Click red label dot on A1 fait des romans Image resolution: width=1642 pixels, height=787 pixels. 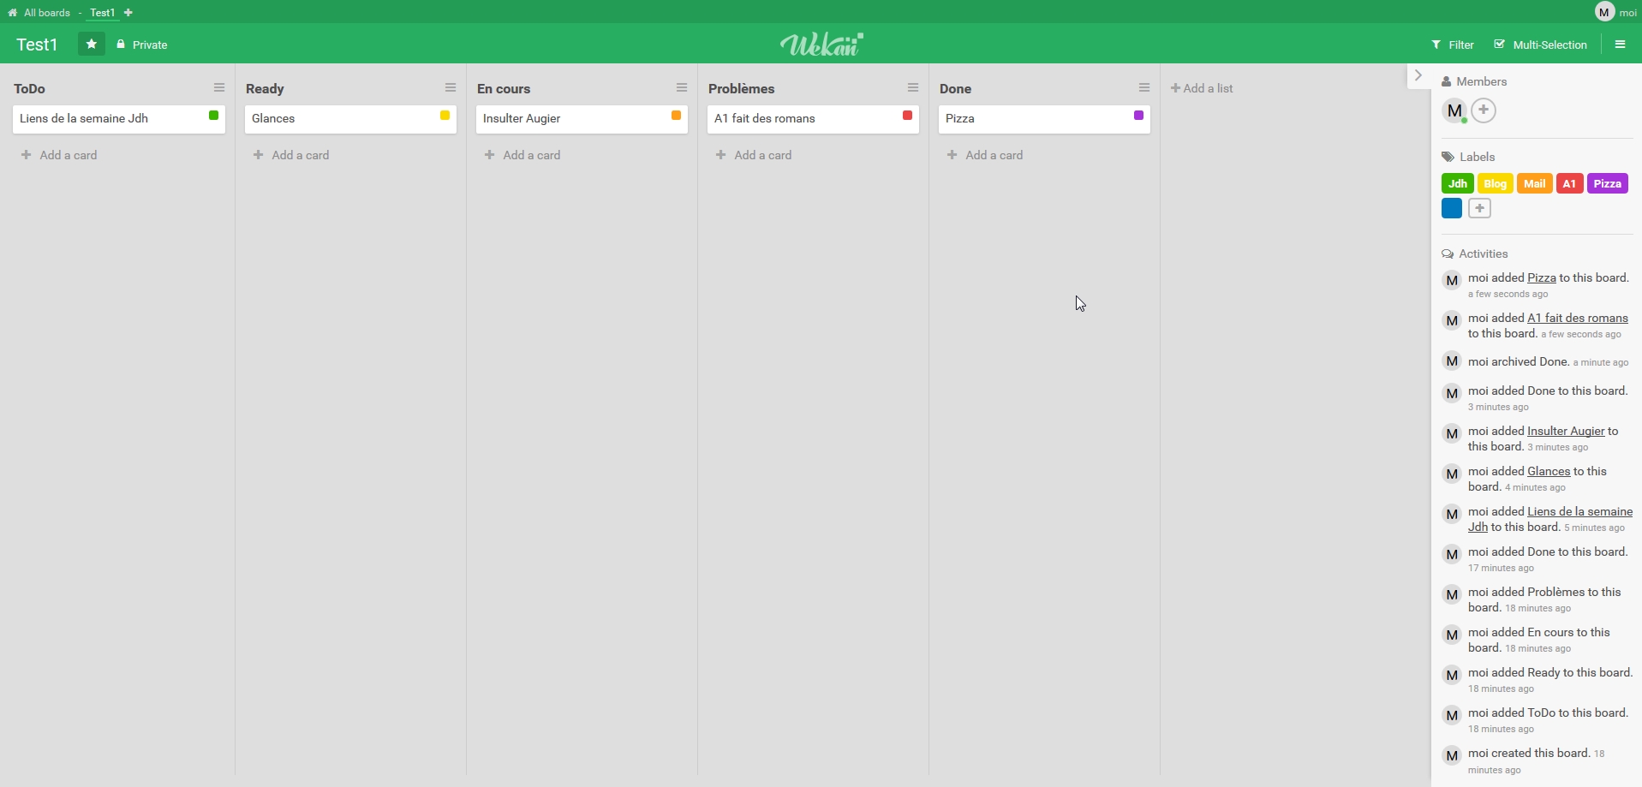tap(908, 116)
